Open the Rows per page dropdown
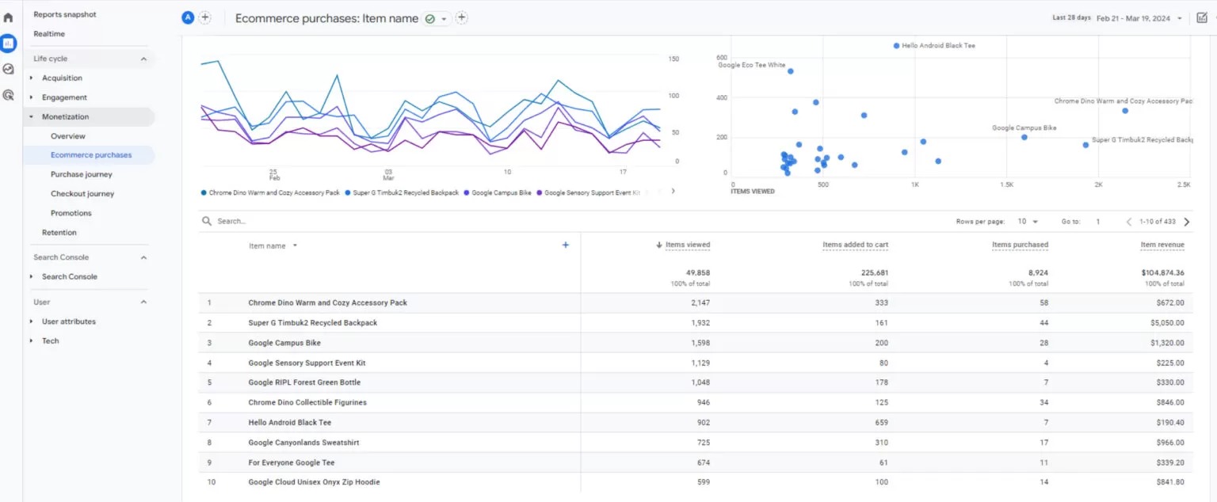The width and height of the screenshot is (1217, 502). pyautogui.click(x=1028, y=222)
